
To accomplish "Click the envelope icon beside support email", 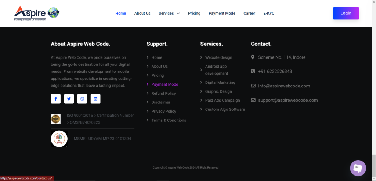I will (253, 100).
